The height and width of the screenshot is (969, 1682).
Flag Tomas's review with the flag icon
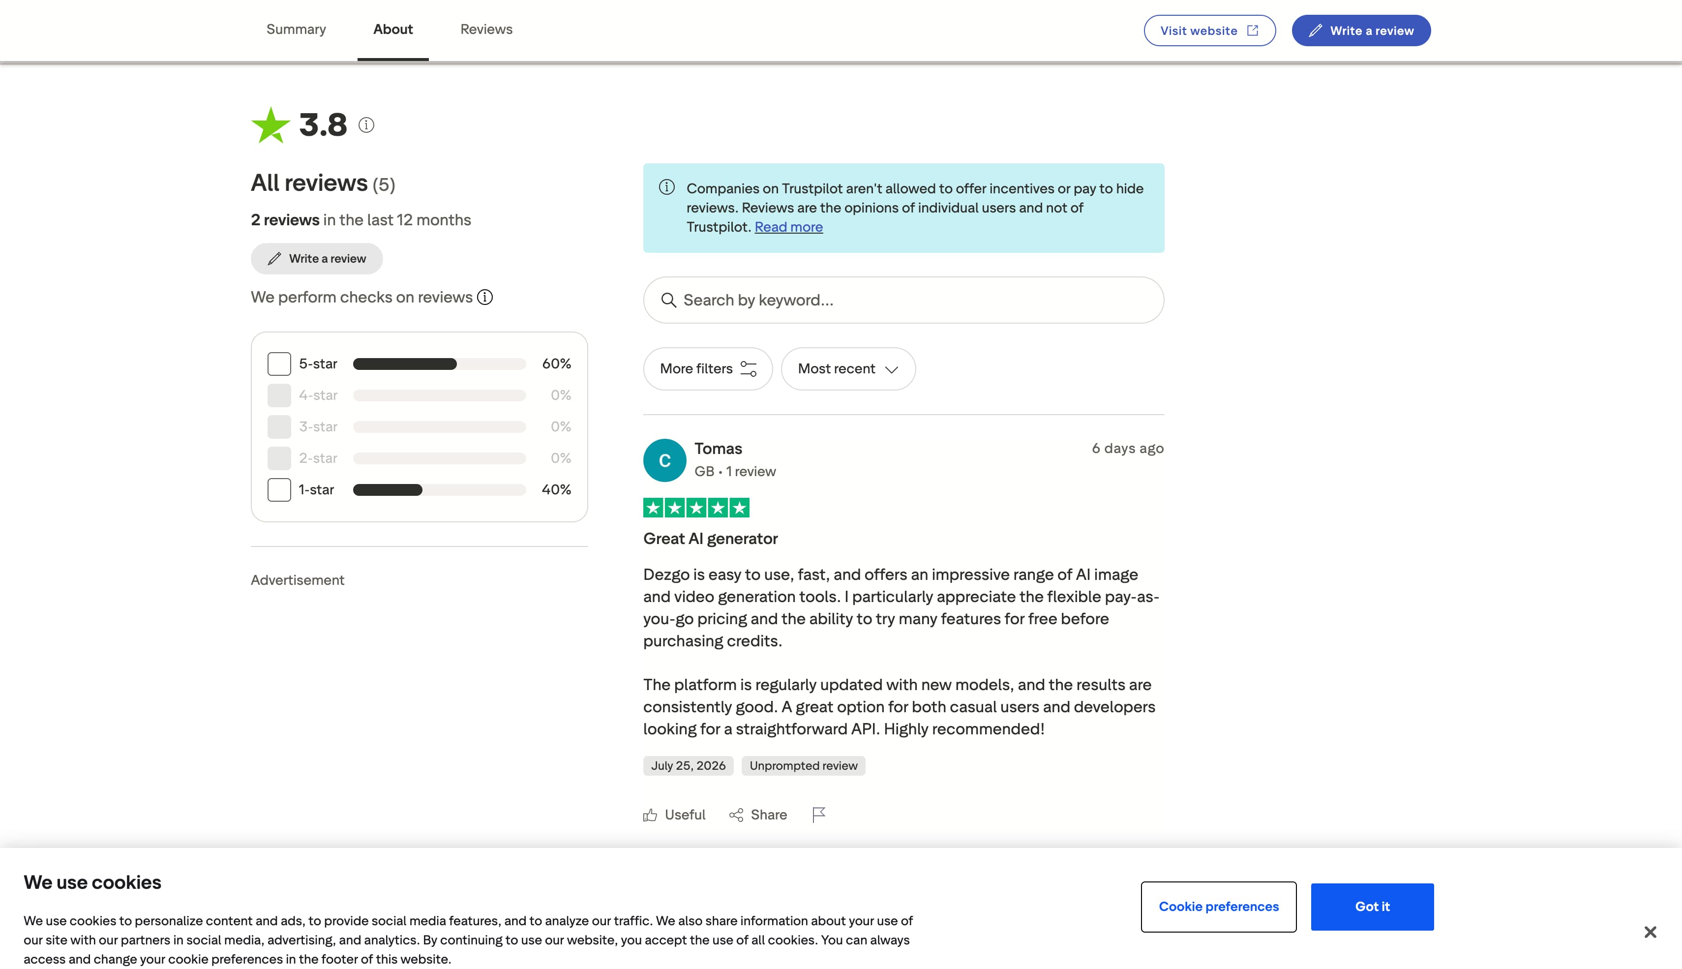pos(818,815)
